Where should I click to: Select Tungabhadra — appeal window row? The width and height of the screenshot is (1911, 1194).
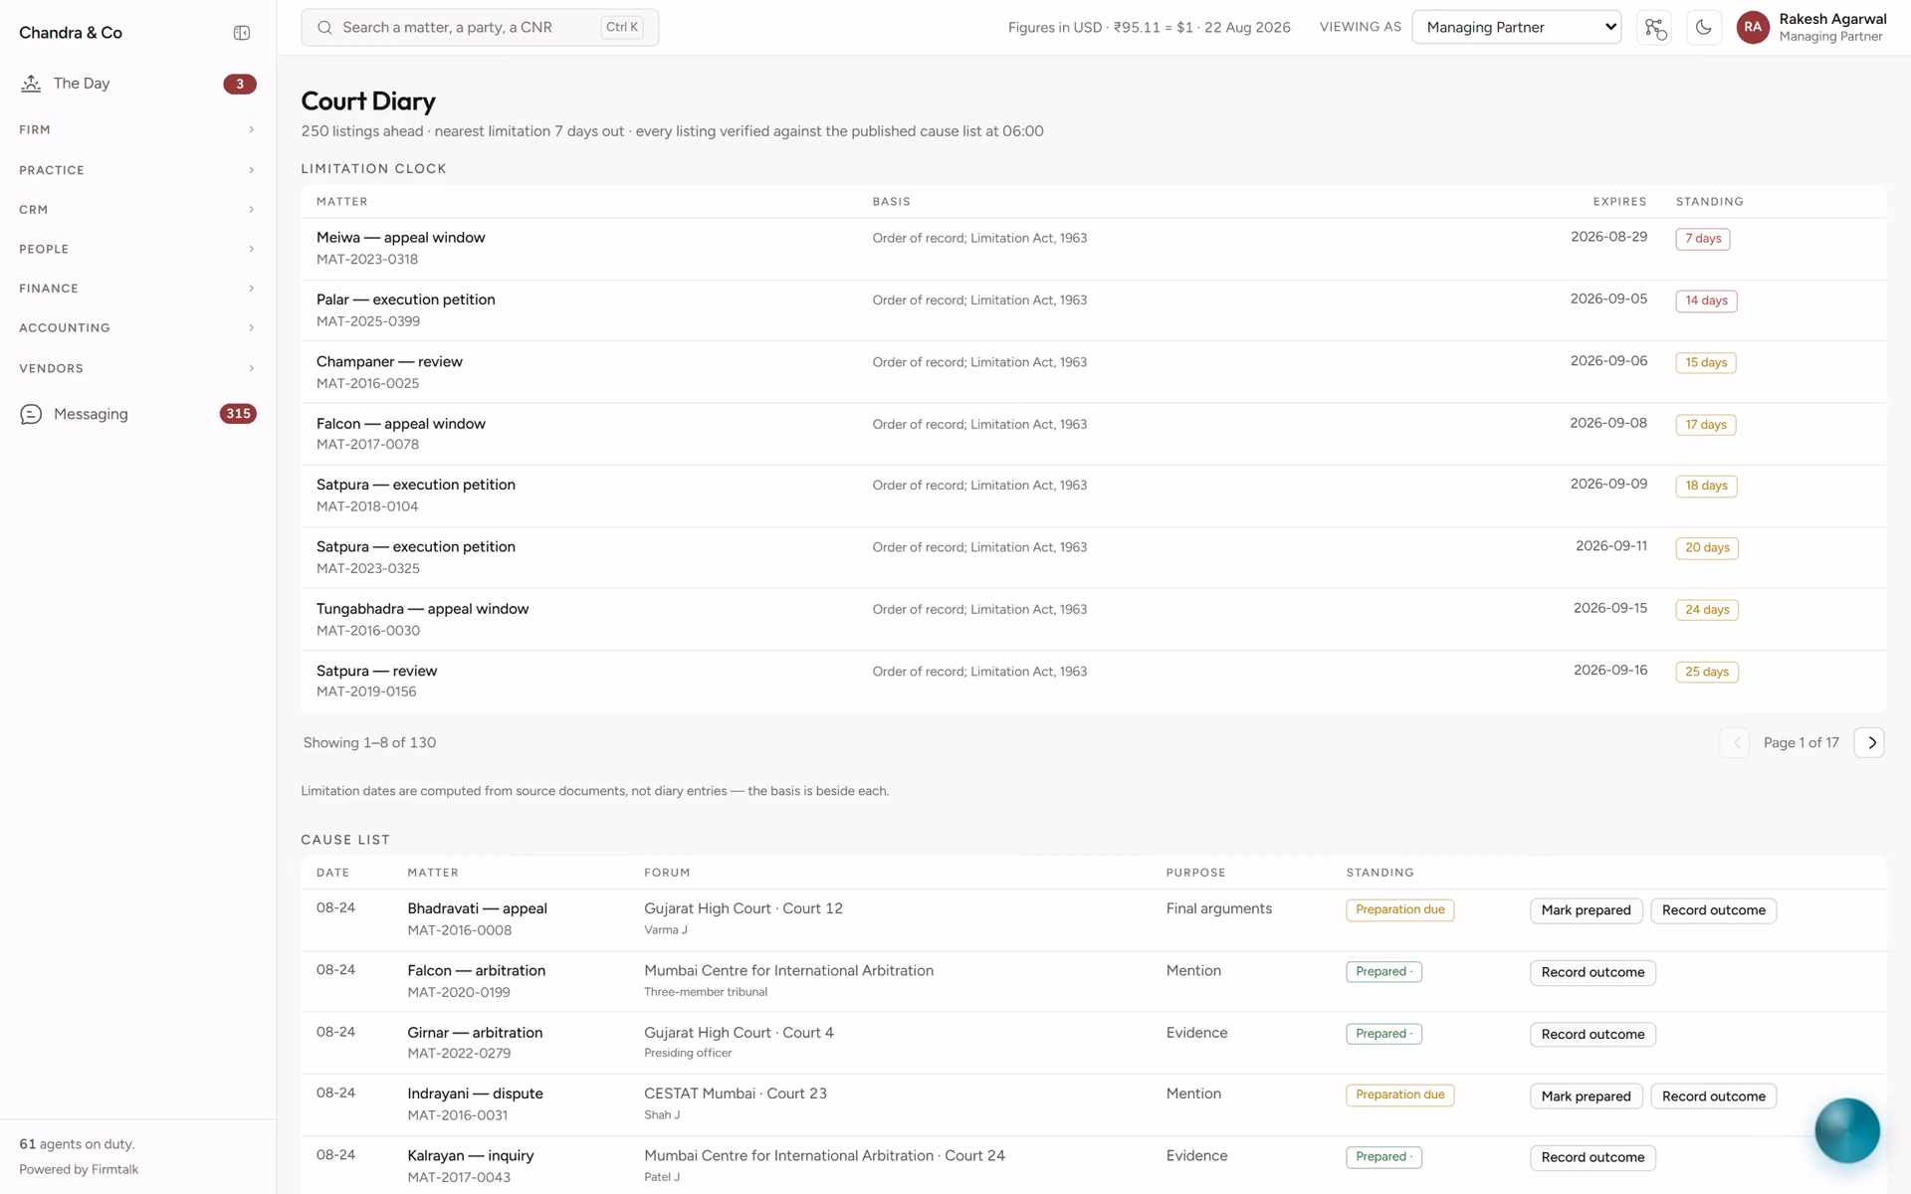click(1093, 620)
